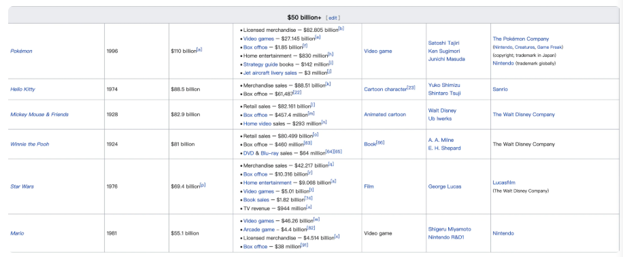Open the George Lucas creator link
Viewport: 623px width, 257px height.
(x=445, y=186)
